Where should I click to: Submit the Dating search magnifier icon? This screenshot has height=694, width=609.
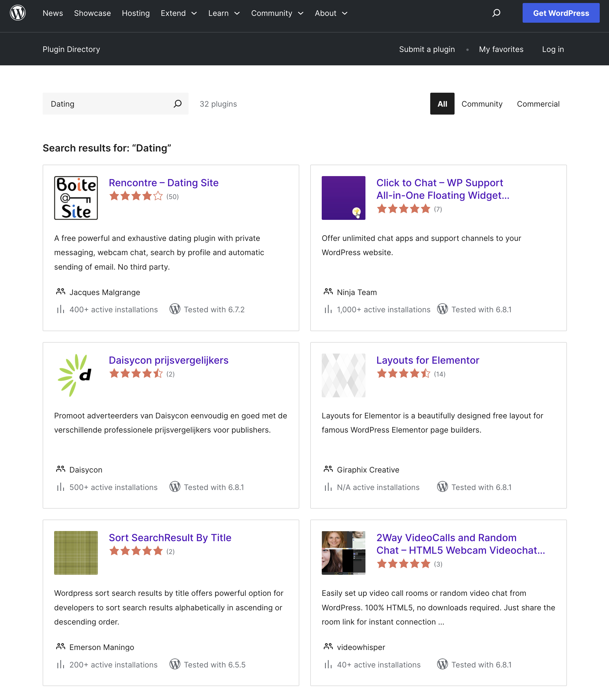pyautogui.click(x=178, y=104)
